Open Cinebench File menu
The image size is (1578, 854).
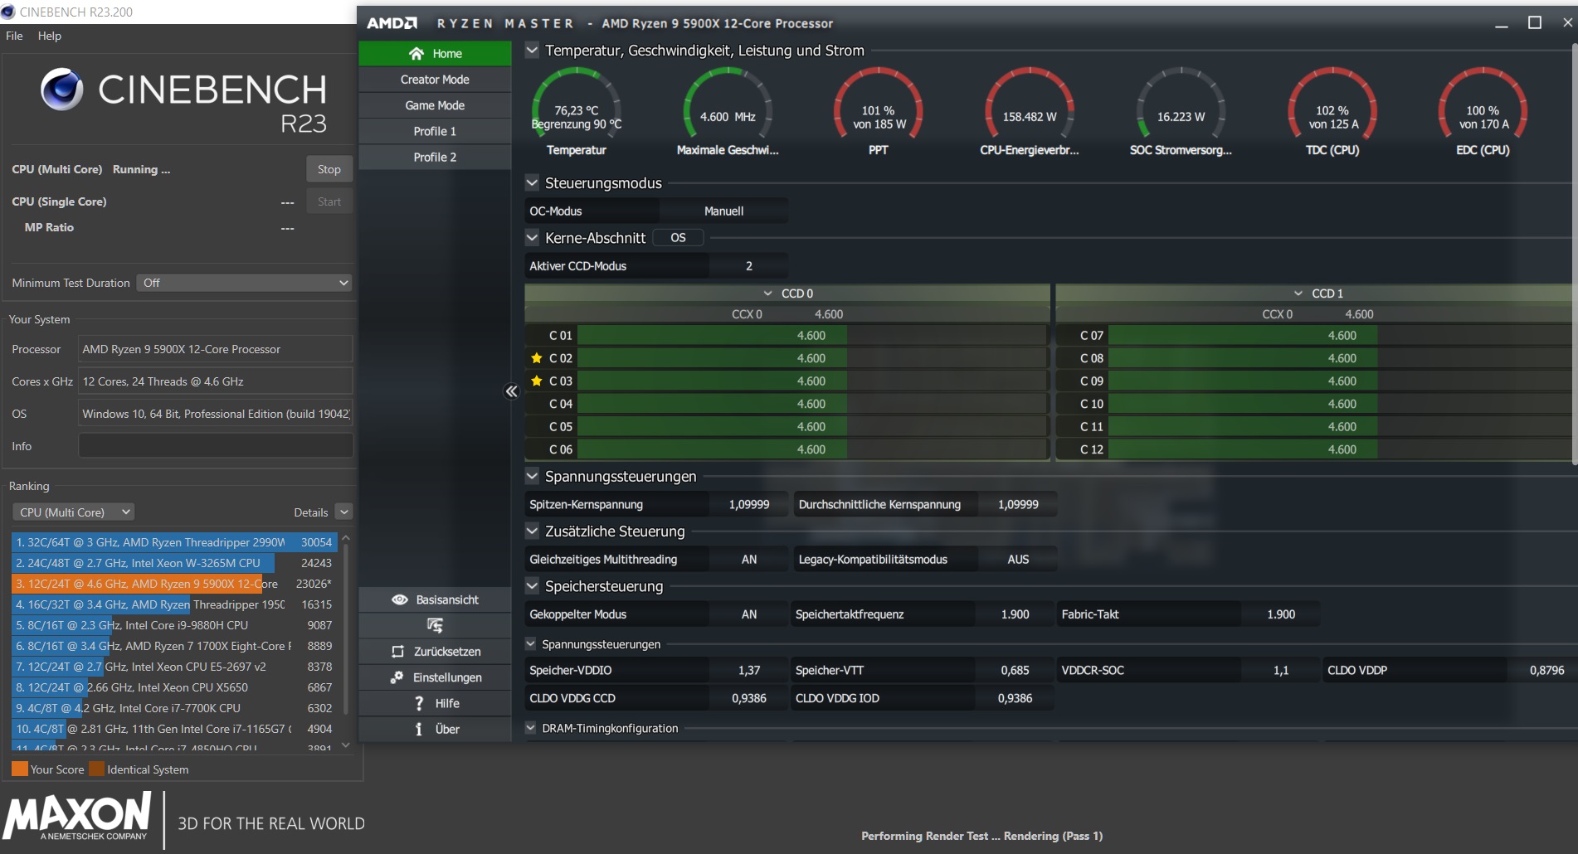click(x=14, y=36)
